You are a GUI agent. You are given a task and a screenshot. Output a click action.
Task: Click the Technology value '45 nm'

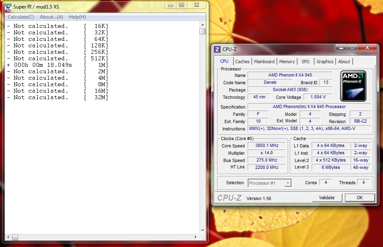click(x=259, y=97)
